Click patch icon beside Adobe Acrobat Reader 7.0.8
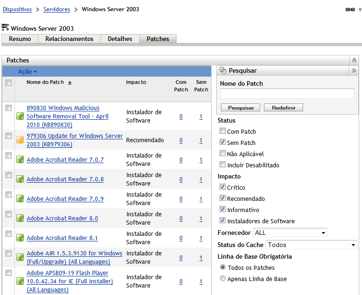This screenshot has width=362, height=295. [20, 179]
